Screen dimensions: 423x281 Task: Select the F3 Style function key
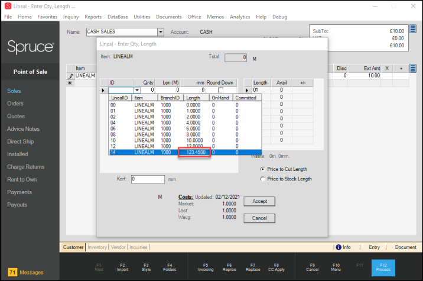146,267
